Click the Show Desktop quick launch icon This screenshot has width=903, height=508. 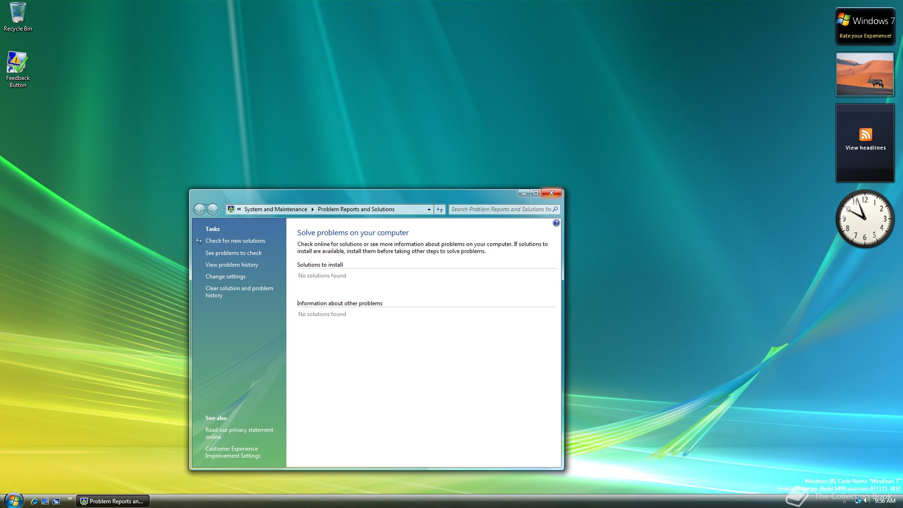[x=45, y=501]
